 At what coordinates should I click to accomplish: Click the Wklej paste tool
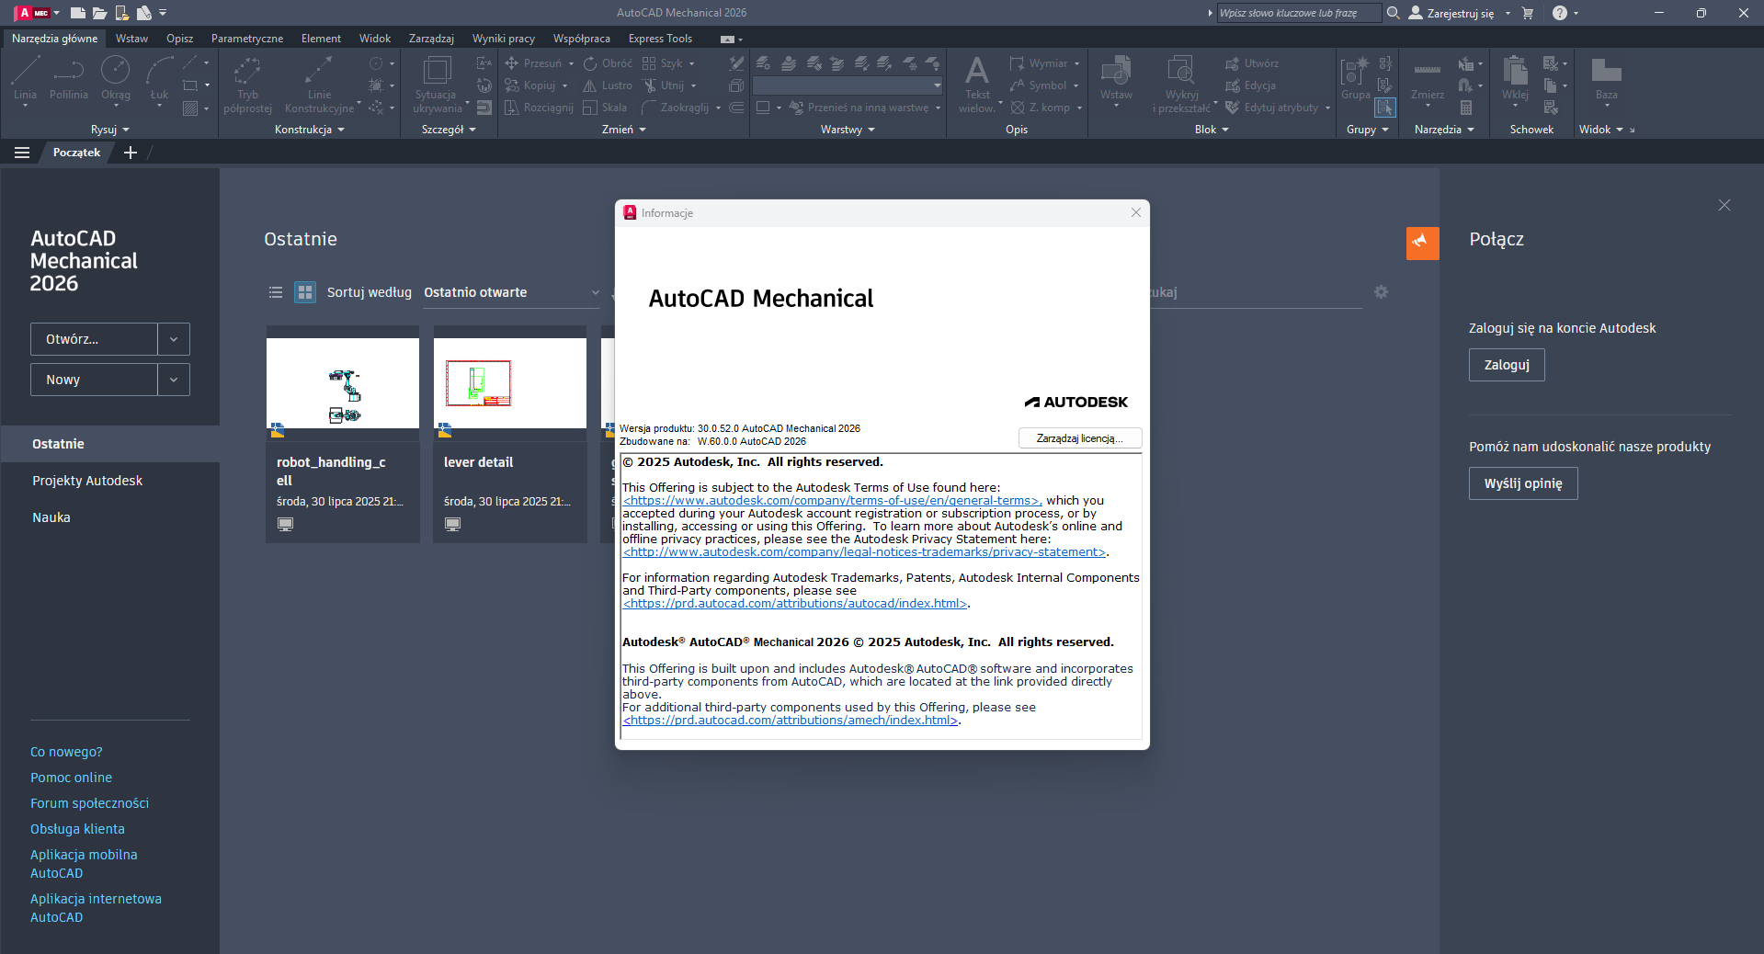(1515, 80)
